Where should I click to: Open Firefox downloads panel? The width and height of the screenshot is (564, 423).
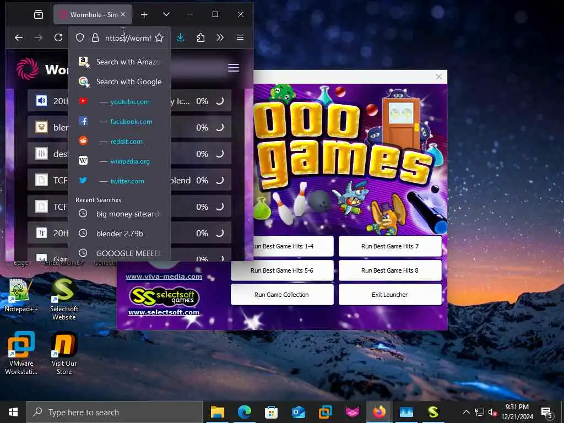pyautogui.click(x=181, y=37)
